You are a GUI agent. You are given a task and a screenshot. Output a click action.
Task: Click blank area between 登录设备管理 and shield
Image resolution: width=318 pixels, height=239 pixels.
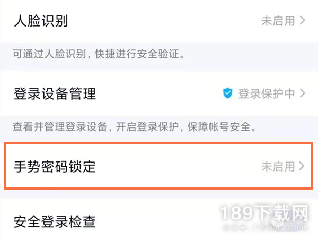(x=159, y=93)
